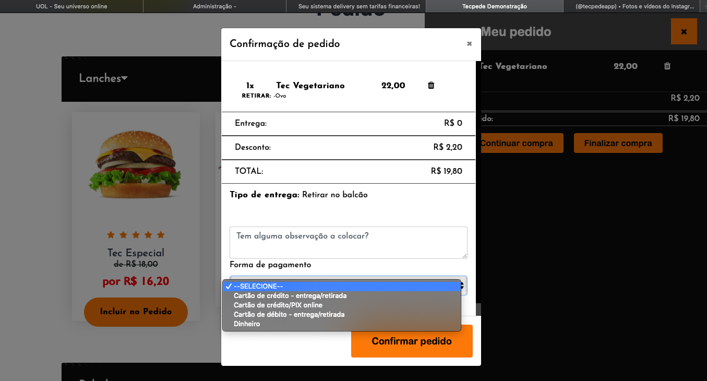707x381 pixels.
Task: Close the Meu pedido cart panel
Action: point(684,31)
